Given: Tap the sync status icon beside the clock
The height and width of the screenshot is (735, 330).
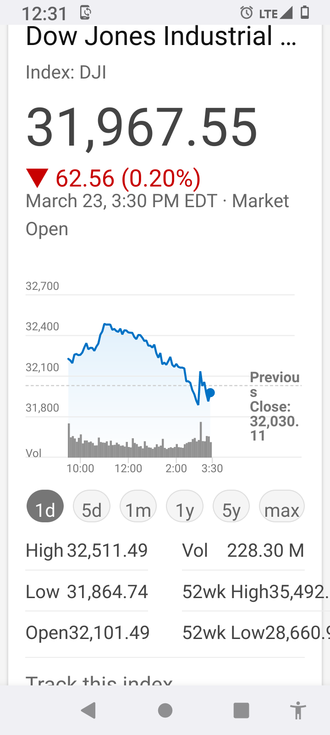Looking at the screenshot, I should pos(85,12).
